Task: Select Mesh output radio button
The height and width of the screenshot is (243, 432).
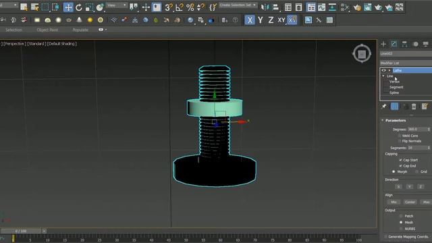Action: [x=401, y=222]
